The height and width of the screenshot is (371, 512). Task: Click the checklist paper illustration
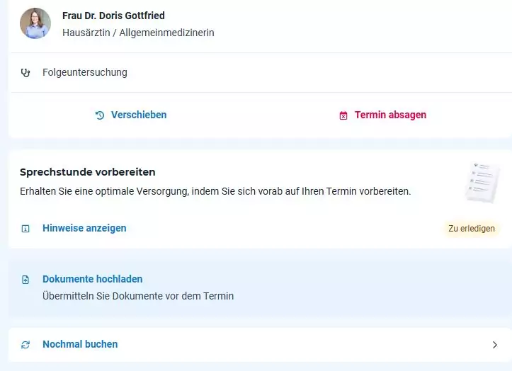(x=482, y=182)
